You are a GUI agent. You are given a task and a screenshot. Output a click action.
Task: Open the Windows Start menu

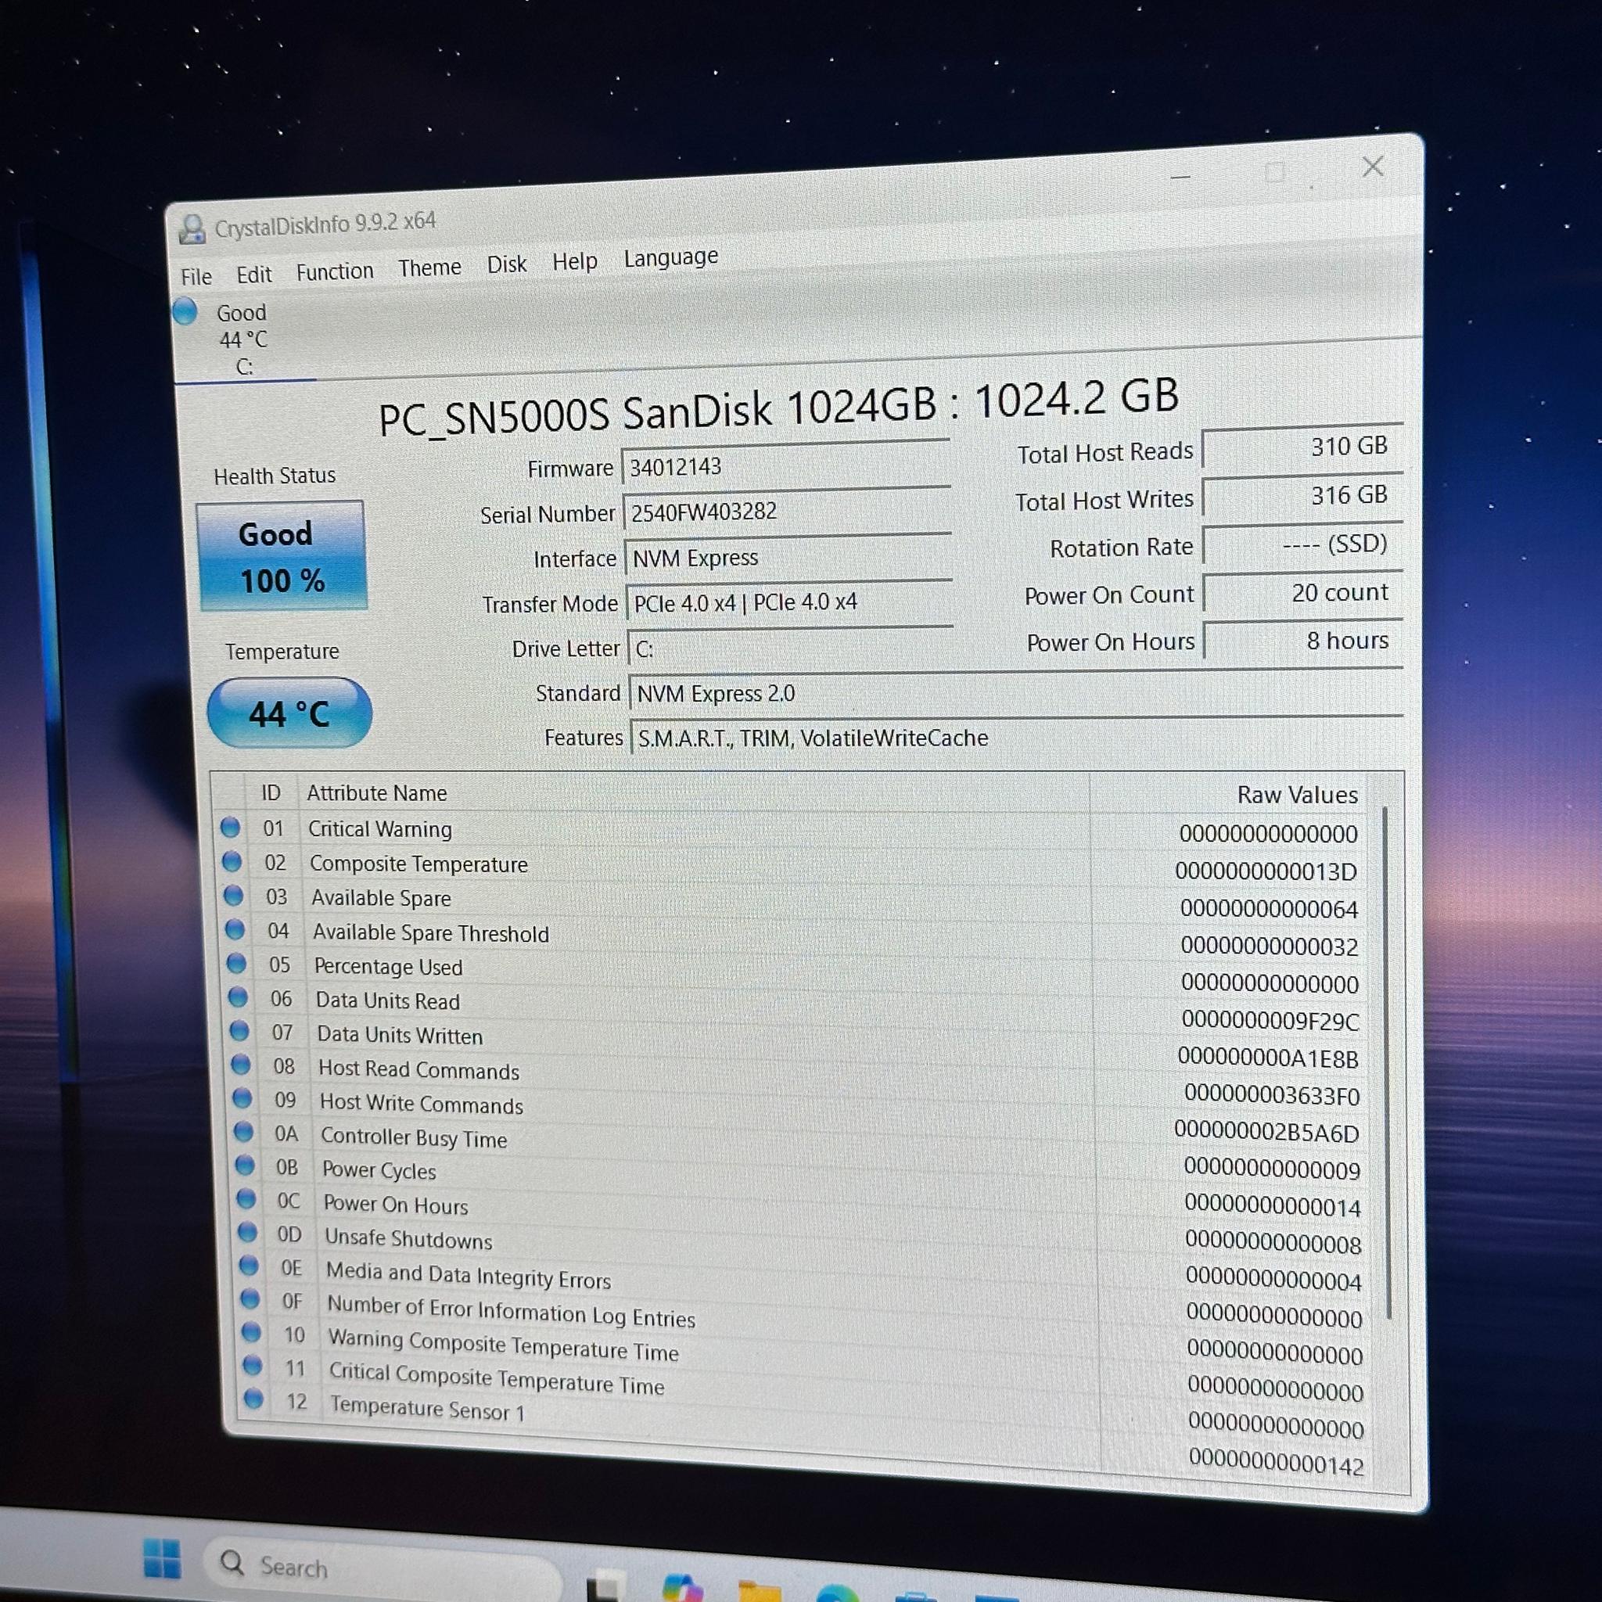pyautogui.click(x=163, y=1558)
